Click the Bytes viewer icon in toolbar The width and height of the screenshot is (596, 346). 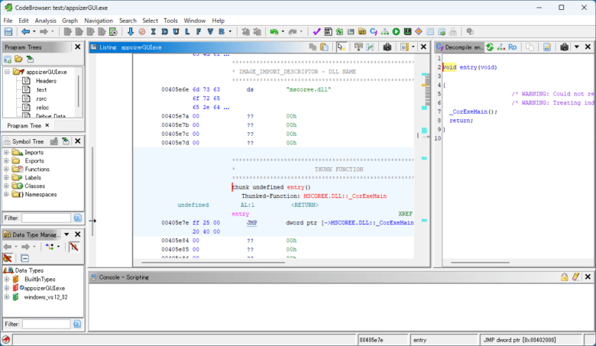[328, 32]
